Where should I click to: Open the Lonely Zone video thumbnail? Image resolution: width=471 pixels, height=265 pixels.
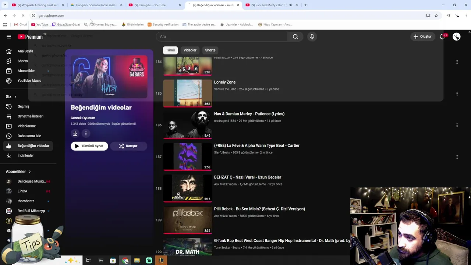coord(187,93)
